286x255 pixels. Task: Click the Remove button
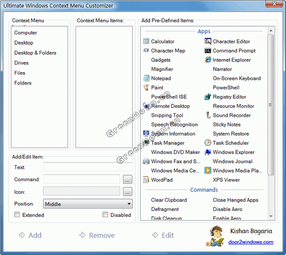97,236
